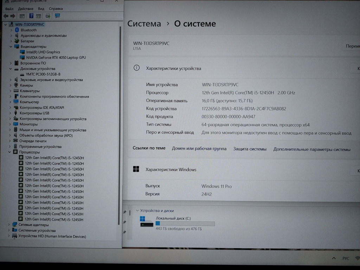Collapse the Видеоадаптеры tree node

(11, 46)
